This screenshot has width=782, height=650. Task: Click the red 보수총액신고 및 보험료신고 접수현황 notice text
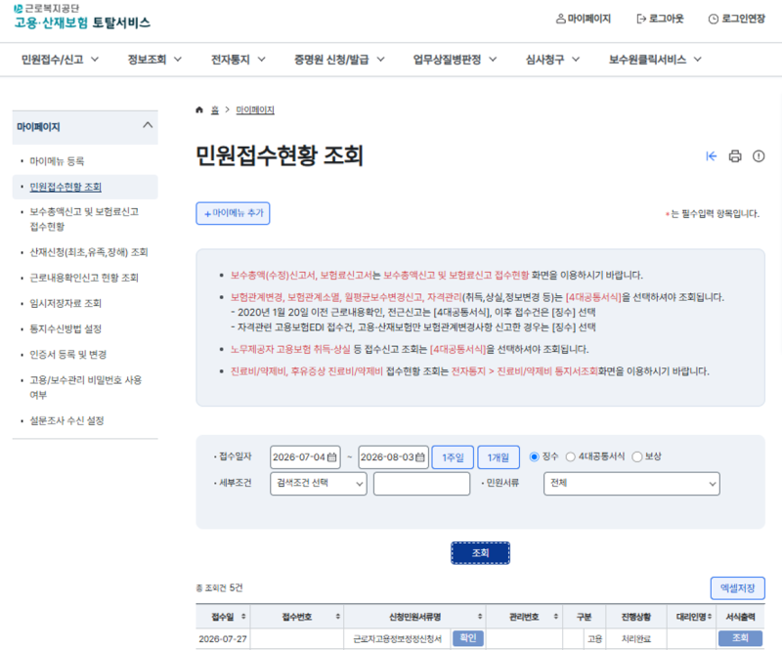point(456,276)
